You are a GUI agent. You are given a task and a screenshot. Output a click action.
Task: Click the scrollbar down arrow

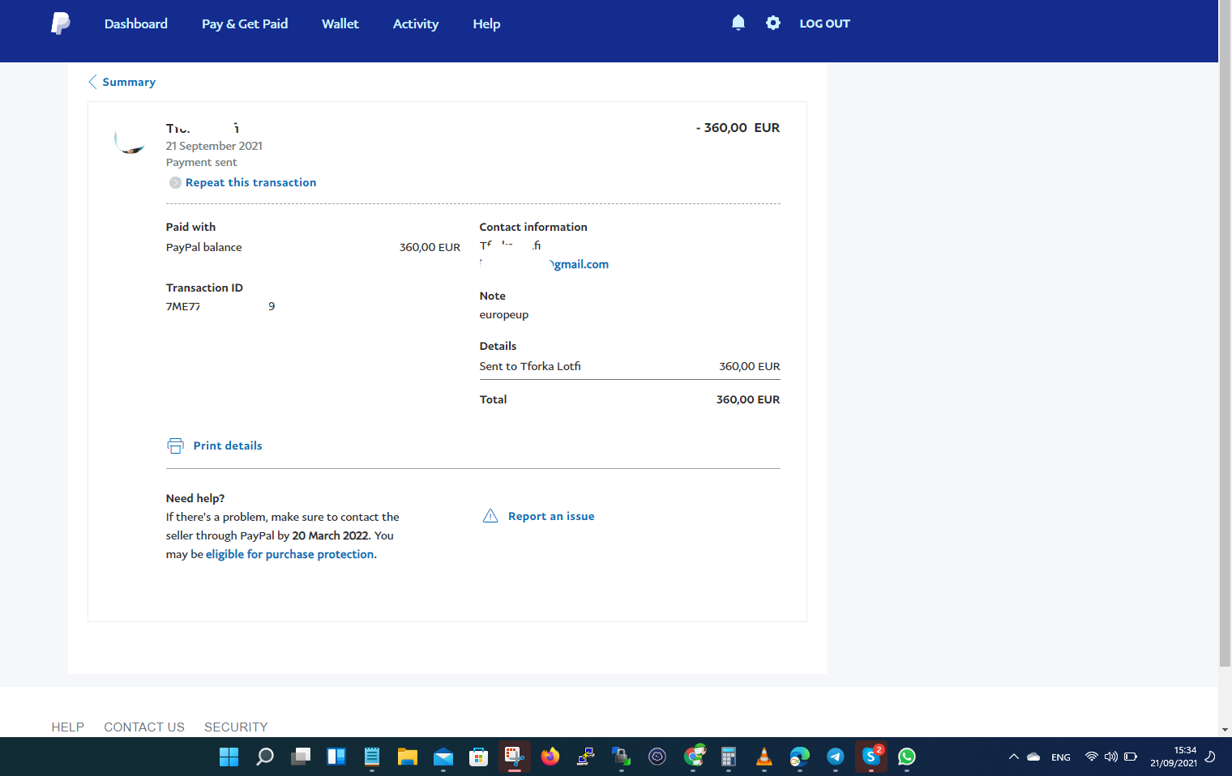pyautogui.click(x=1225, y=730)
